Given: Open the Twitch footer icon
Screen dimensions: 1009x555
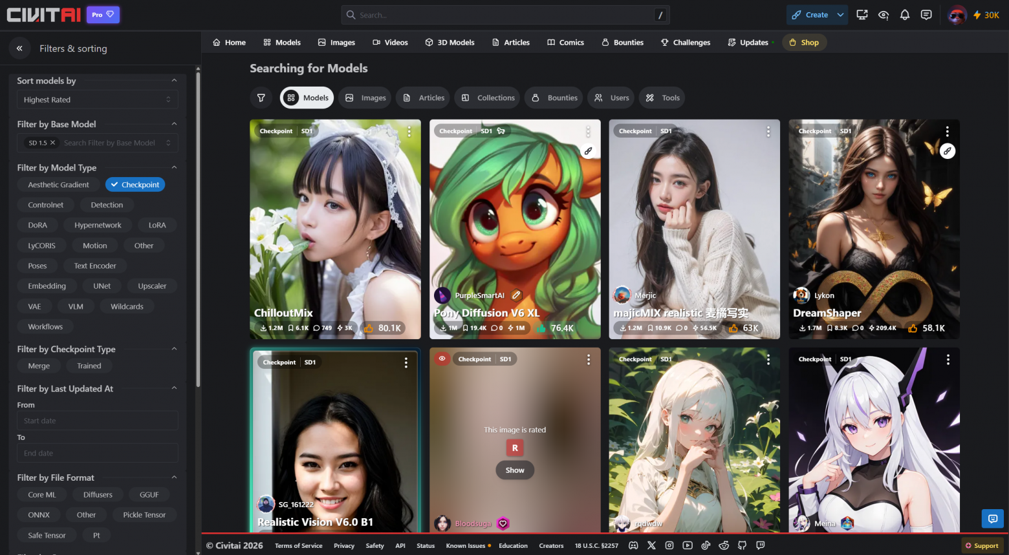Looking at the screenshot, I should pos(761,545).
